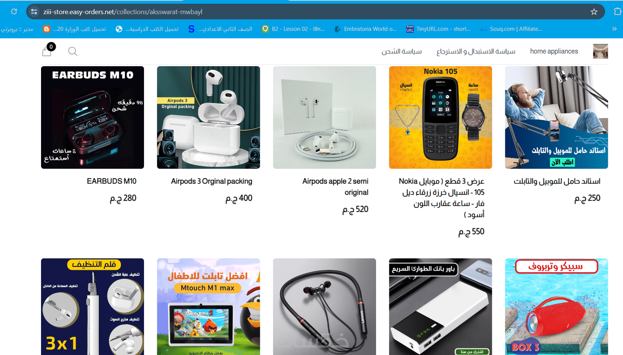This screenshot has height=355, width=623.
Task: Click the search magnifier icon
Action: pyautogui.click(x=73, y=51)
